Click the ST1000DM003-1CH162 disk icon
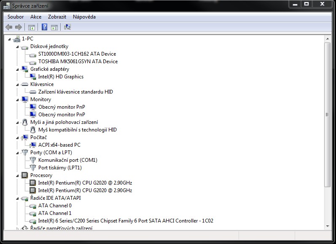This screenshot has height=244, width=336. click(x=33, y=55)
